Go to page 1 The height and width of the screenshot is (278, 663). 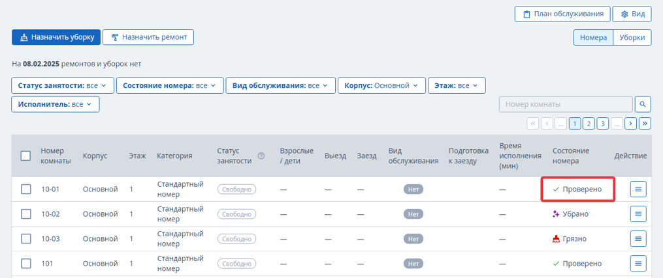pyautogui.click(x=575, y=124)
